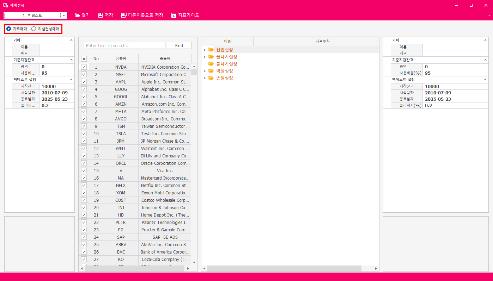
Task: Expand the 진입설정 tree node
Action: [205, 50]
